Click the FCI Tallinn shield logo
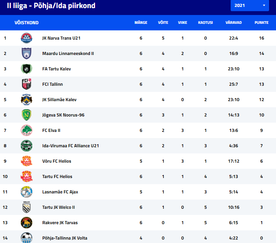 tap(27, 84)
